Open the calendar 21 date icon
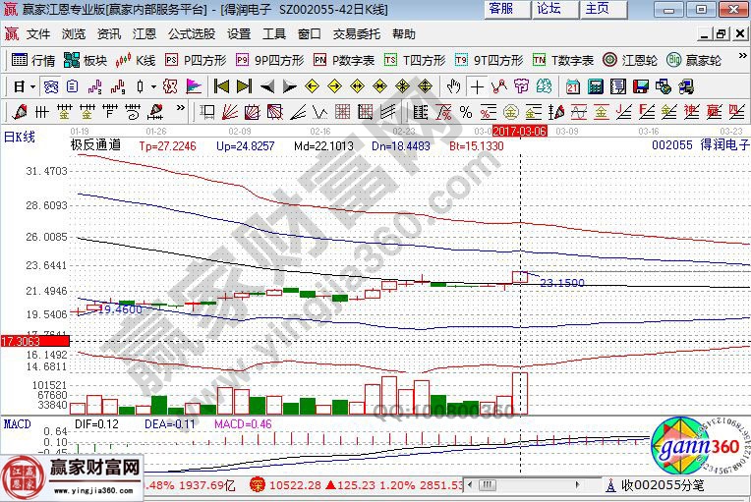This screenshot has width=751, height=502. pos(572,87)
